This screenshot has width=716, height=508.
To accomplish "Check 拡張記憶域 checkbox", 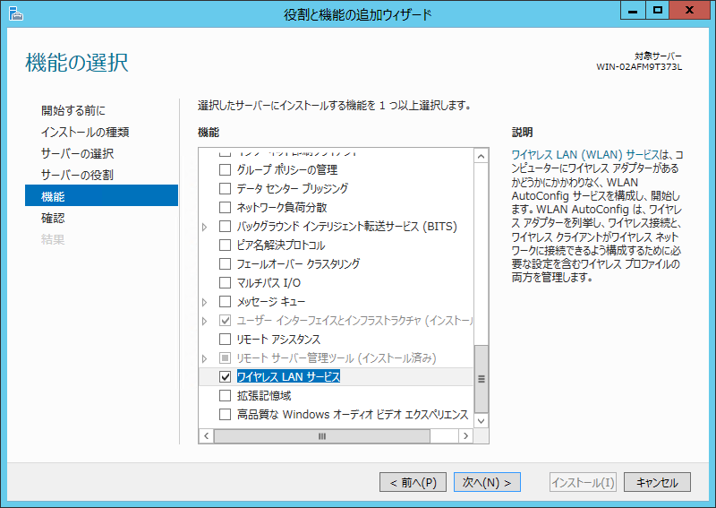I will 226,395.
